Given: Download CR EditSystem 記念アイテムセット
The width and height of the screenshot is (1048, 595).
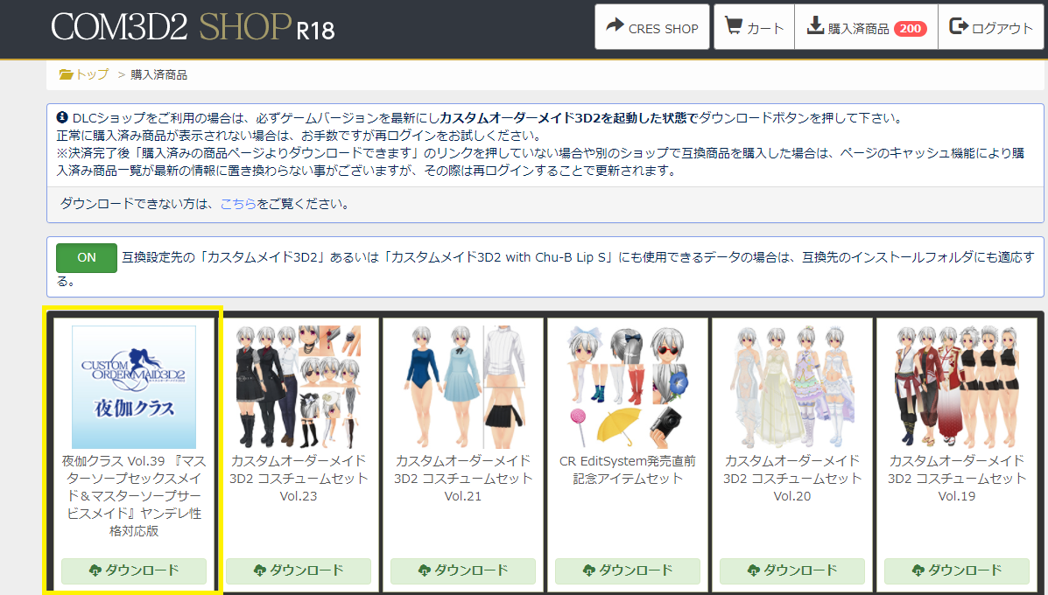Looking at the screenshot, I should point(628,571).
